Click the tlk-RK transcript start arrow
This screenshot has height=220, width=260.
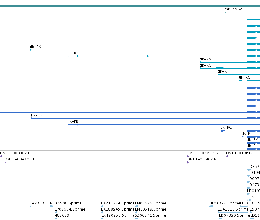click(x=31, y=50)
